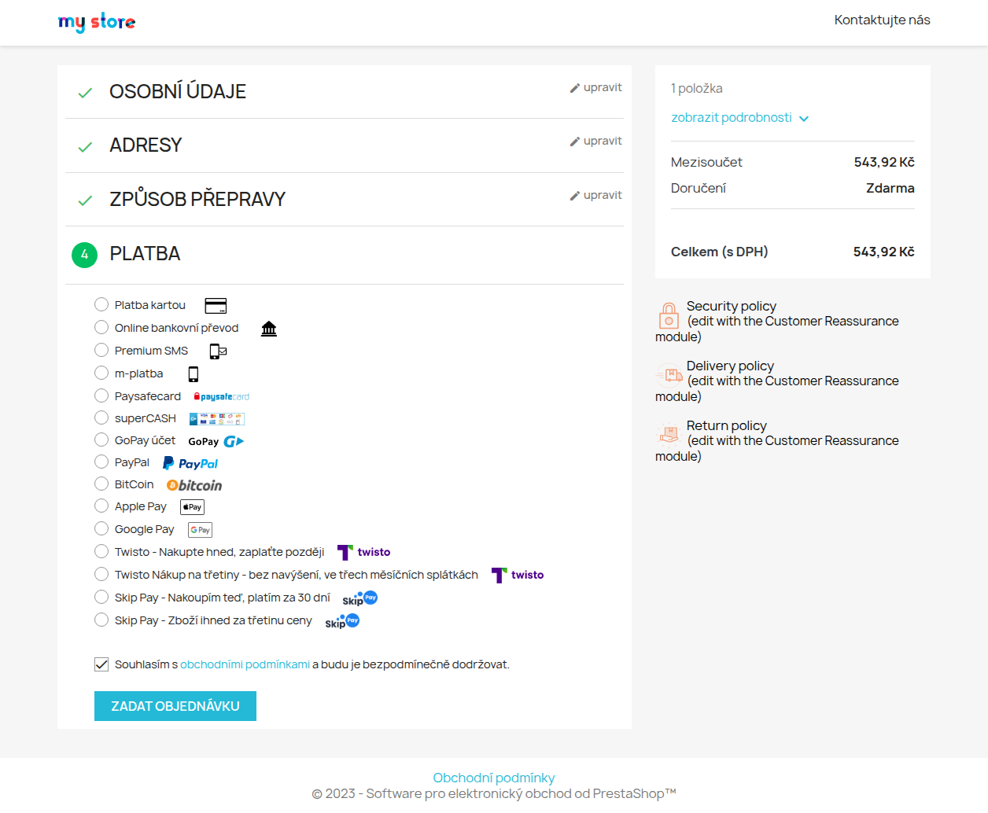Click the my store logo

97,22
